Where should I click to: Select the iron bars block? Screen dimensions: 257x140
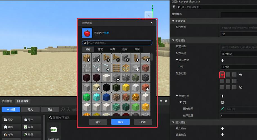click(87, 68)
